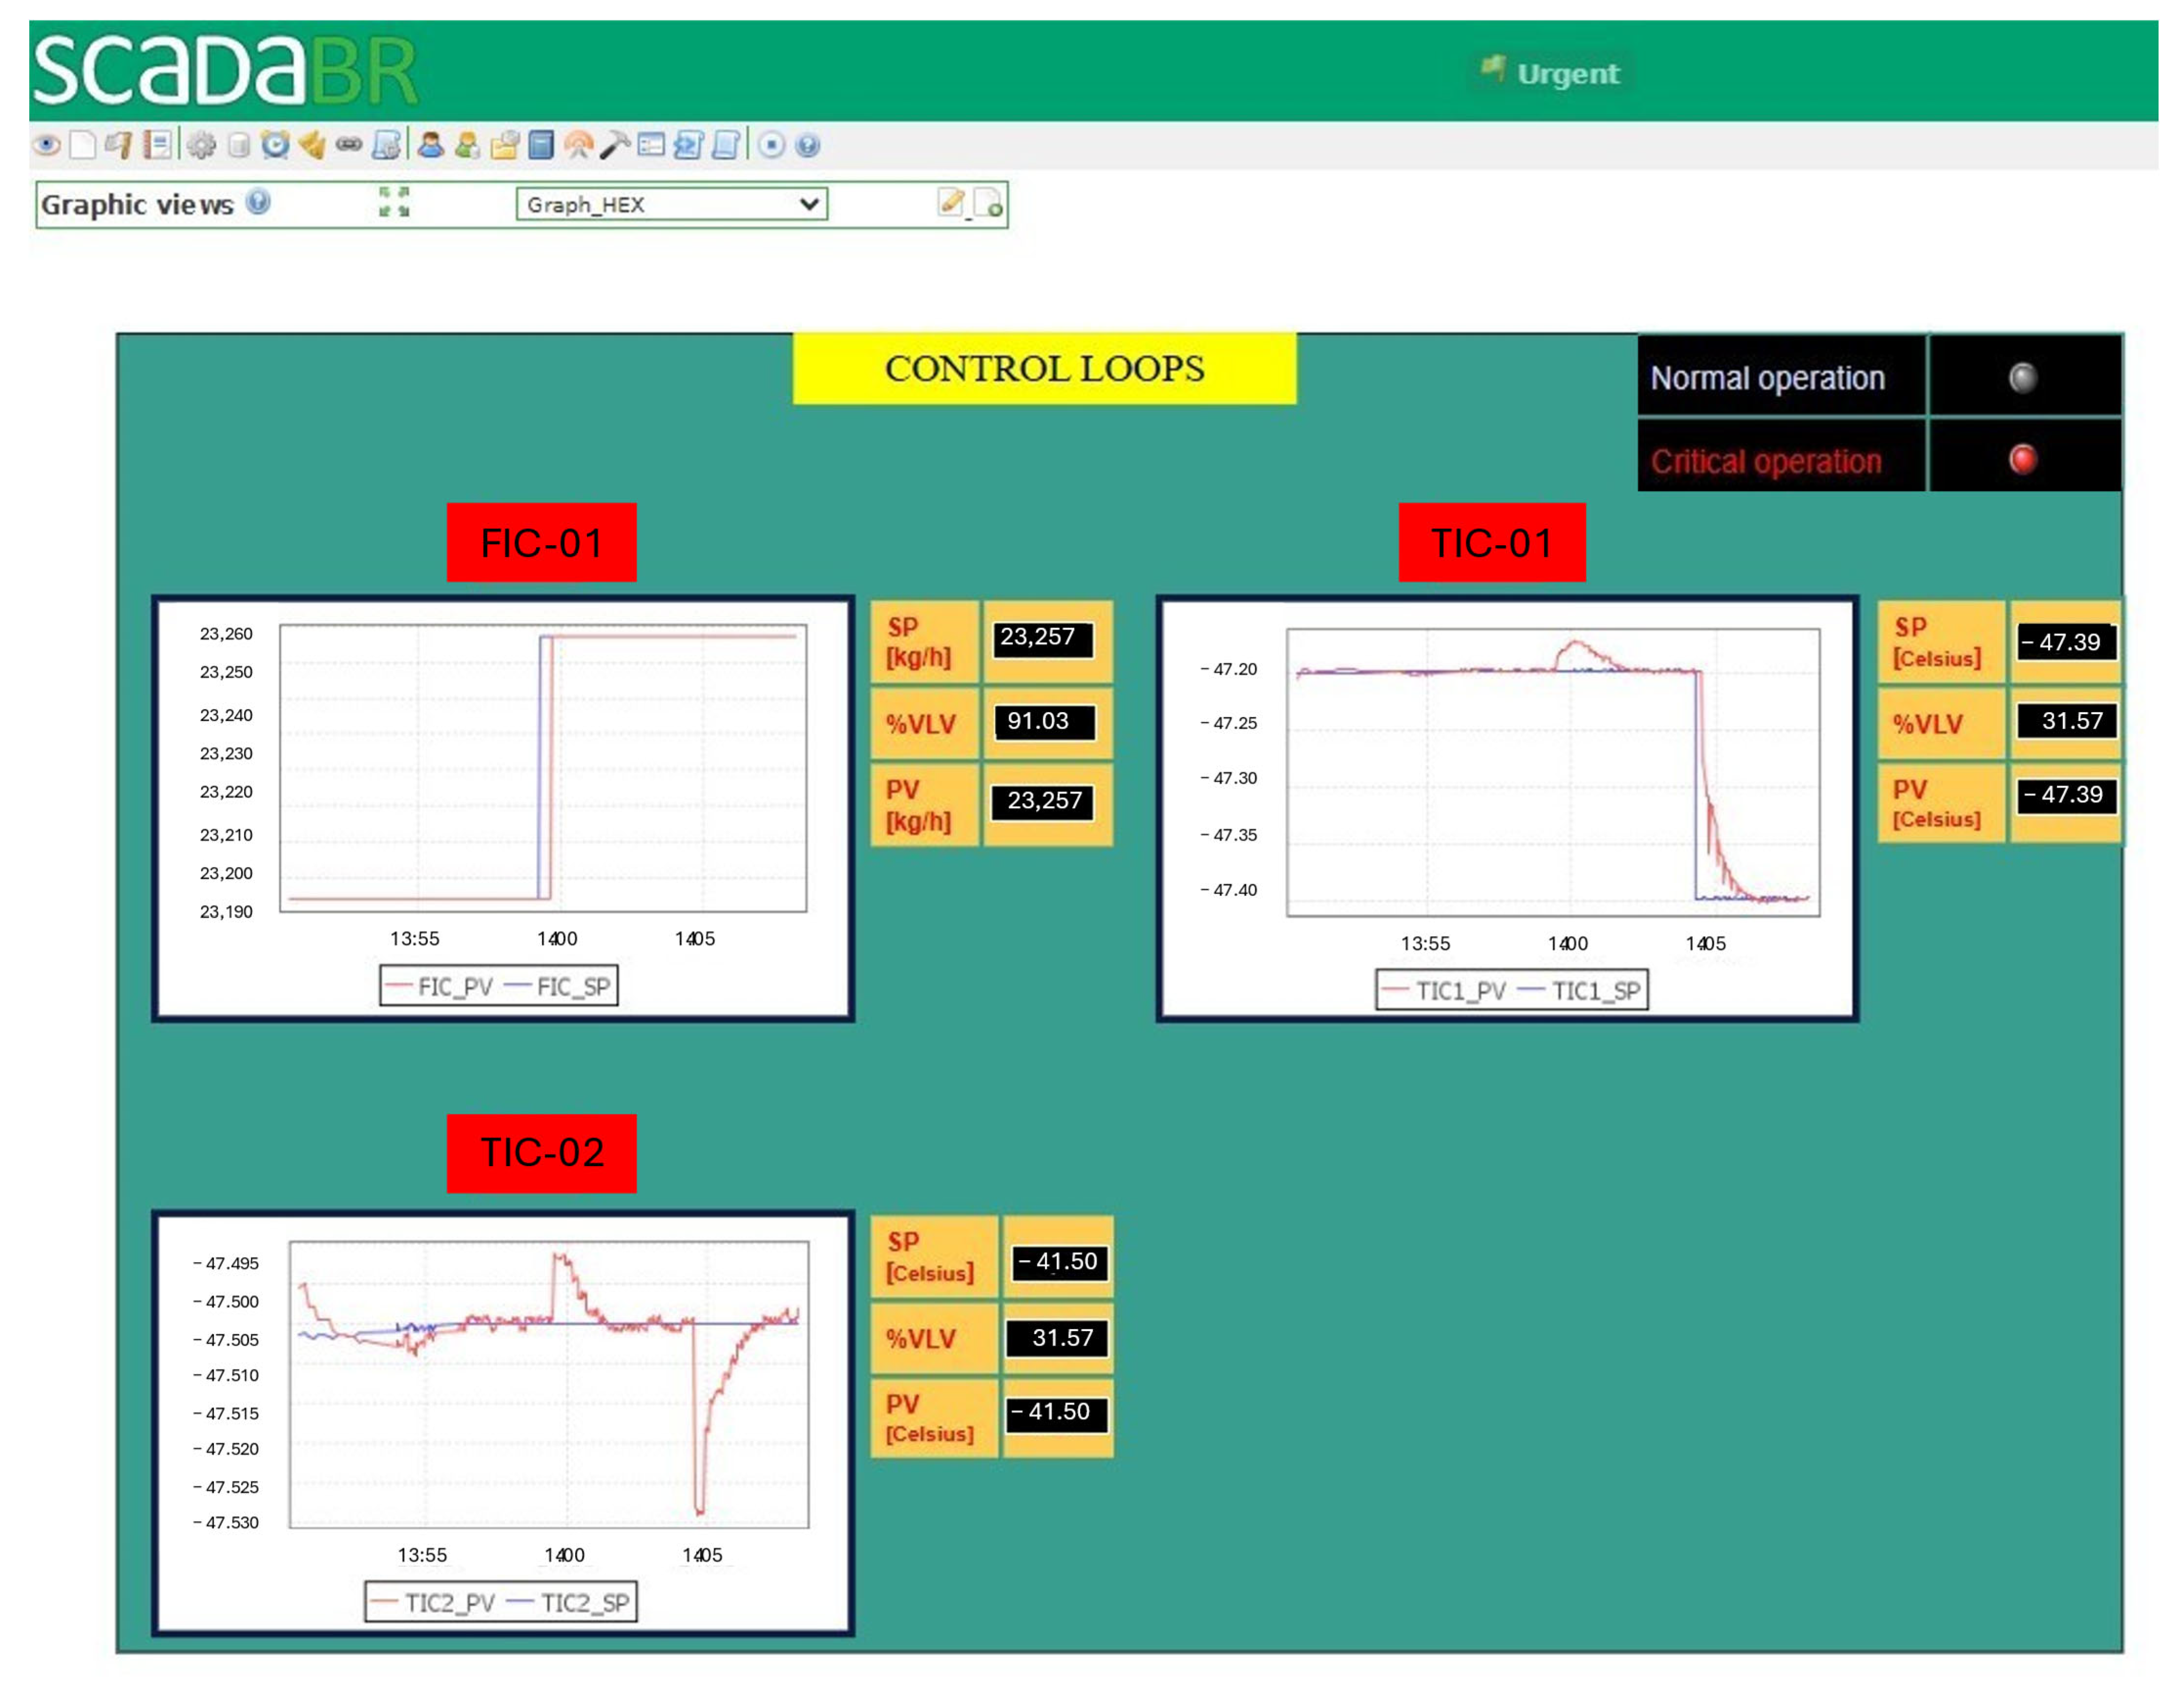This screenshot has height=1683, width=2184.
Task: Click the red Critical operation indicator
Action: click(2022, 459)
